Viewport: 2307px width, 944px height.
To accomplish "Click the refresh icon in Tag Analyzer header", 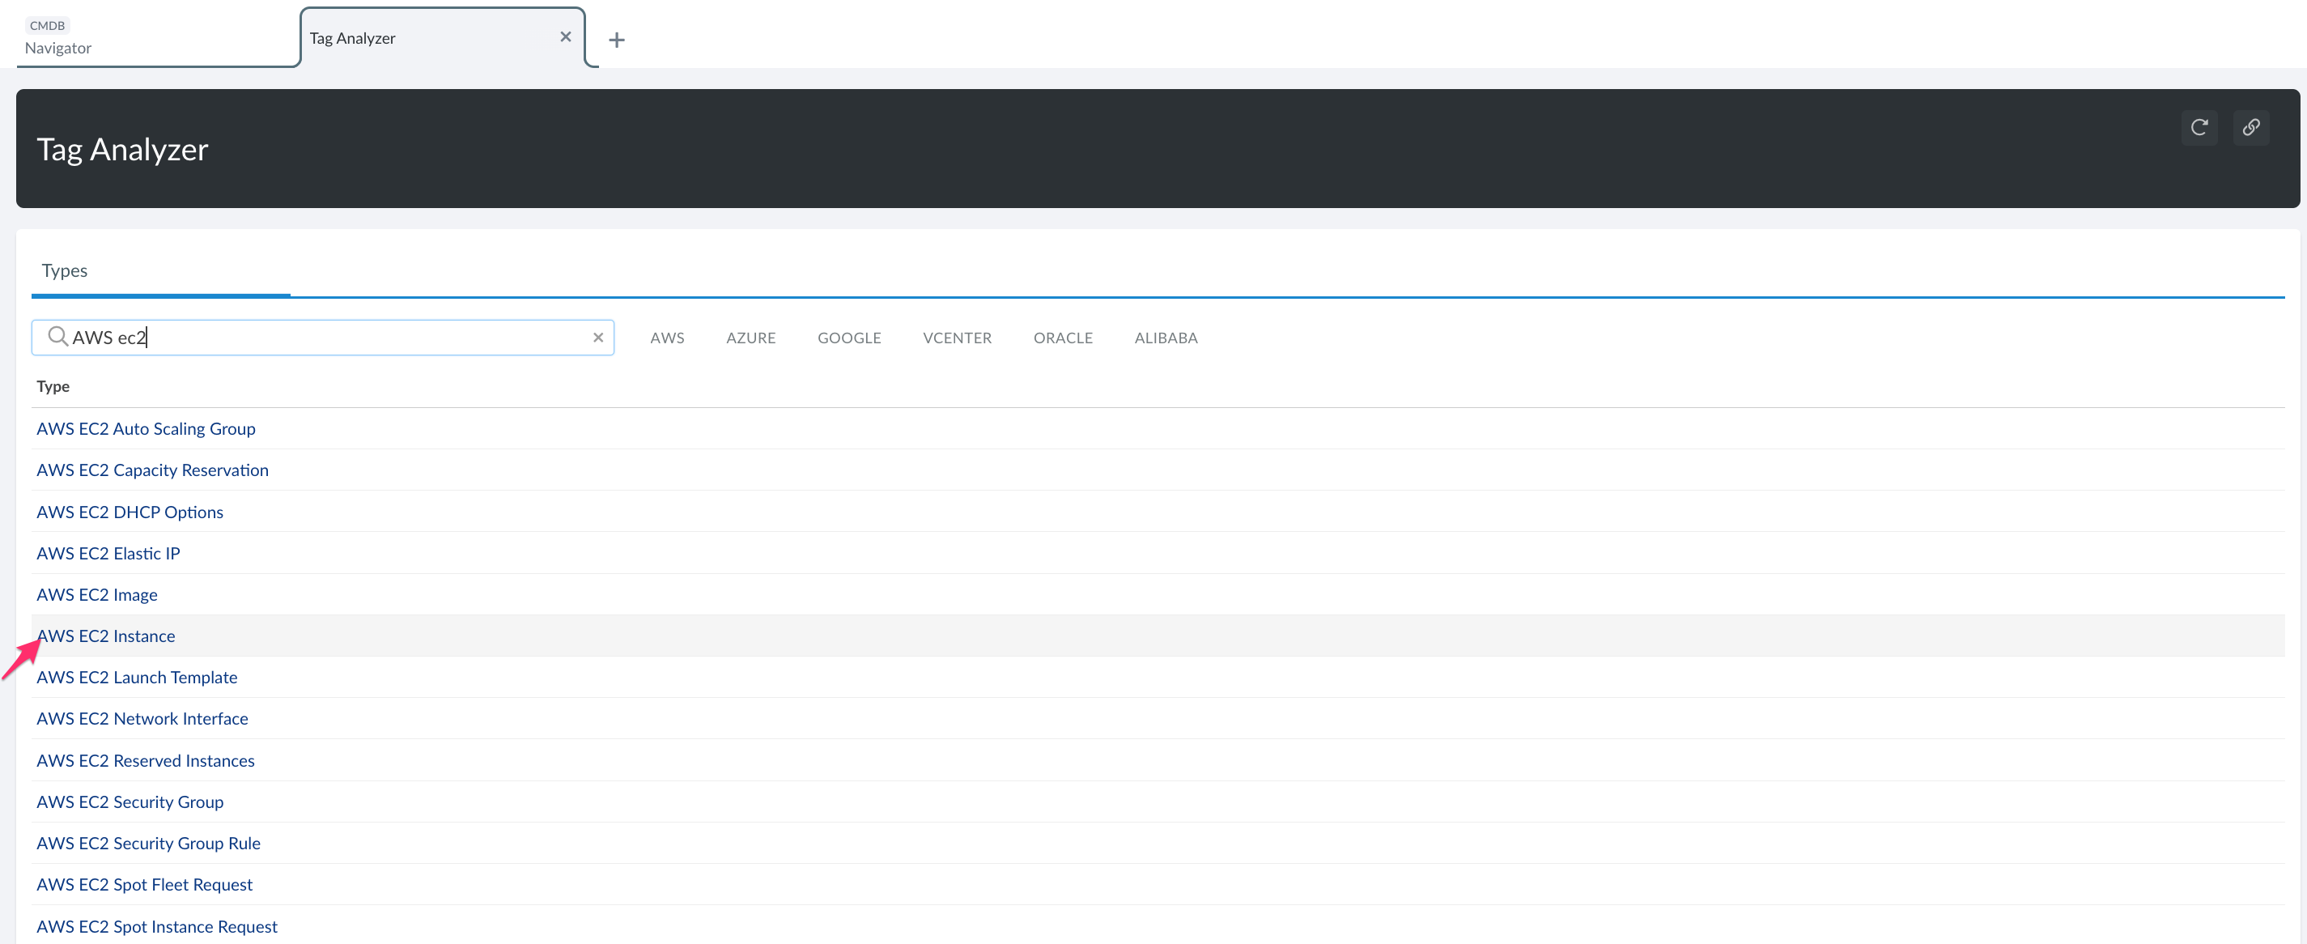I will 2200,127.
